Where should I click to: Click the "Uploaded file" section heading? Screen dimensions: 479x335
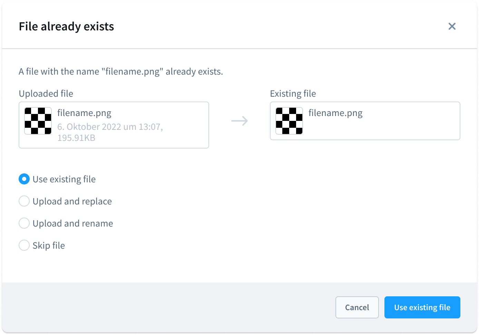tap(46, 94)
